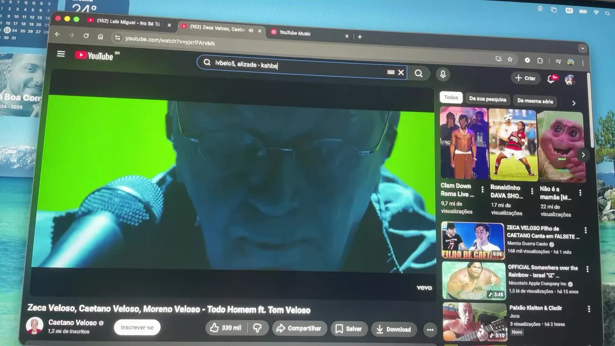Open YouTube notifications bell

(x=551, y=79)
